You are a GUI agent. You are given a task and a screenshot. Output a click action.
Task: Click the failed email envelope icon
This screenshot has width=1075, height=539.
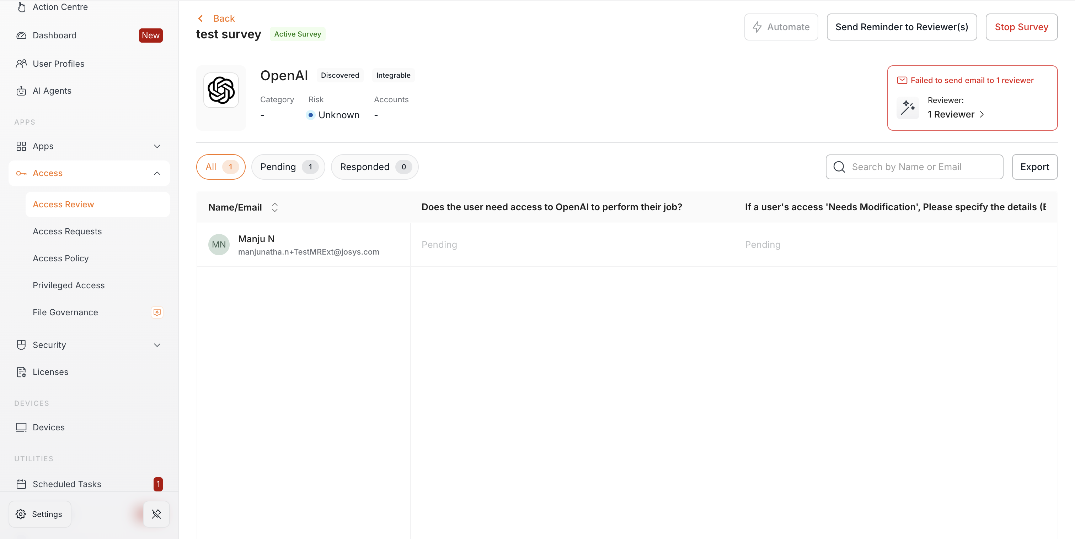pos(902,80)
